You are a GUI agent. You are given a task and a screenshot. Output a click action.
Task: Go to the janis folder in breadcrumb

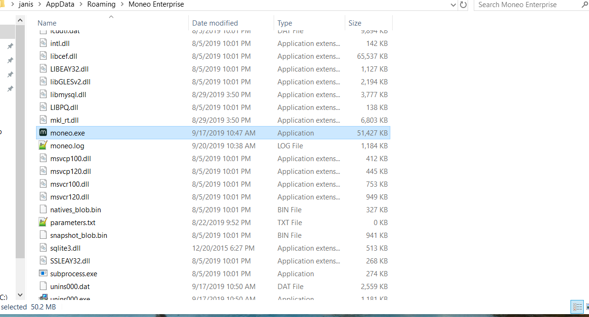(26, 5)
